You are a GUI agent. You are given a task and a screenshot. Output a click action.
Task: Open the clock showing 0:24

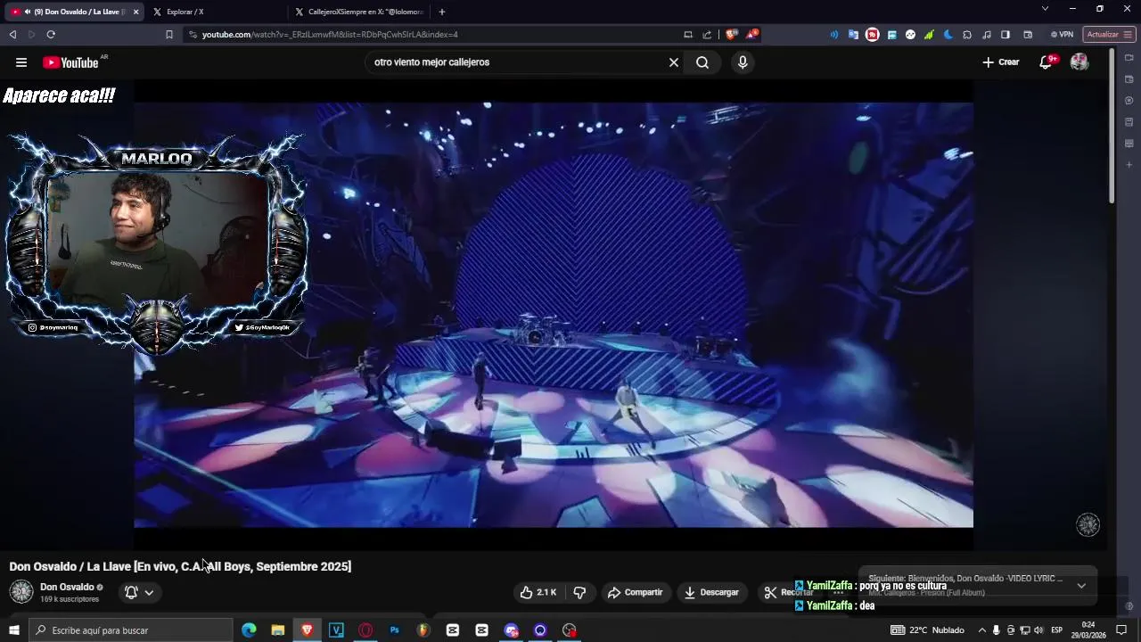pyautogui.click(x=1088, y=630)
